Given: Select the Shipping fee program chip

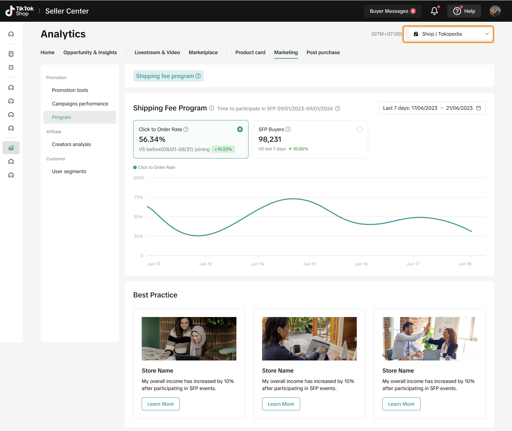Looking at the screenshot, I should [168, 76].
